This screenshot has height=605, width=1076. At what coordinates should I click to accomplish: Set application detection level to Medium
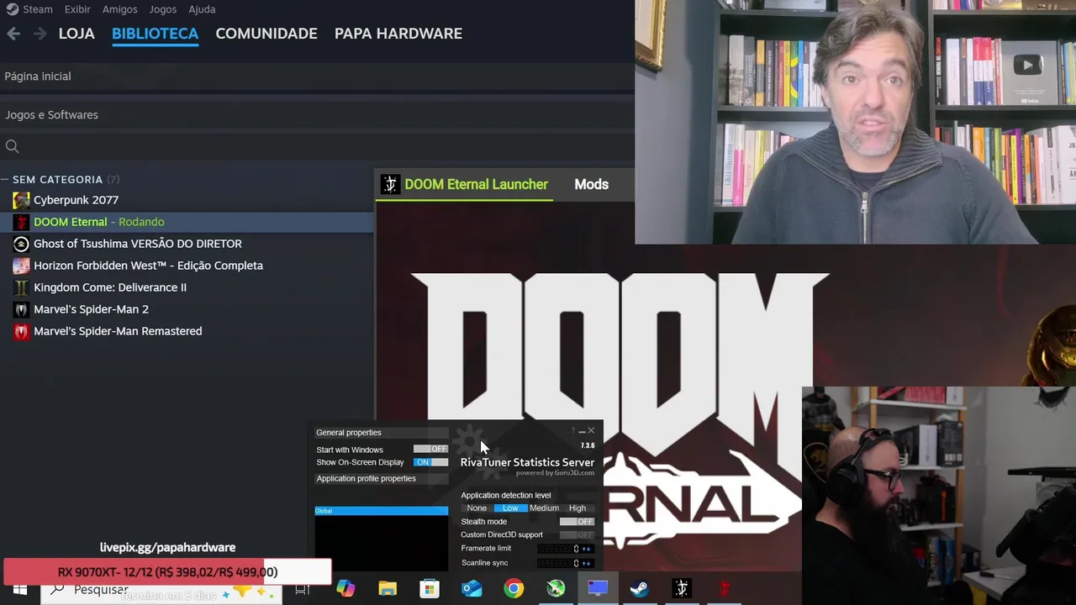[x=544, y=508]
